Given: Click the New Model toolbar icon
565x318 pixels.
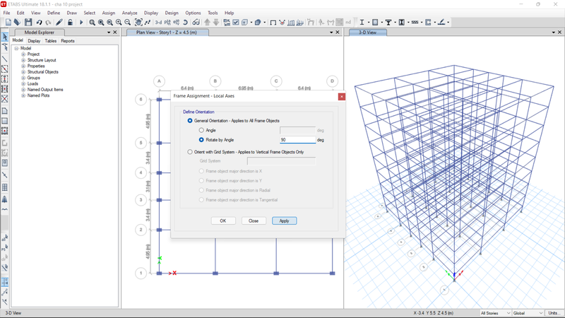Looking at the screenshot, I should [8, 23].
